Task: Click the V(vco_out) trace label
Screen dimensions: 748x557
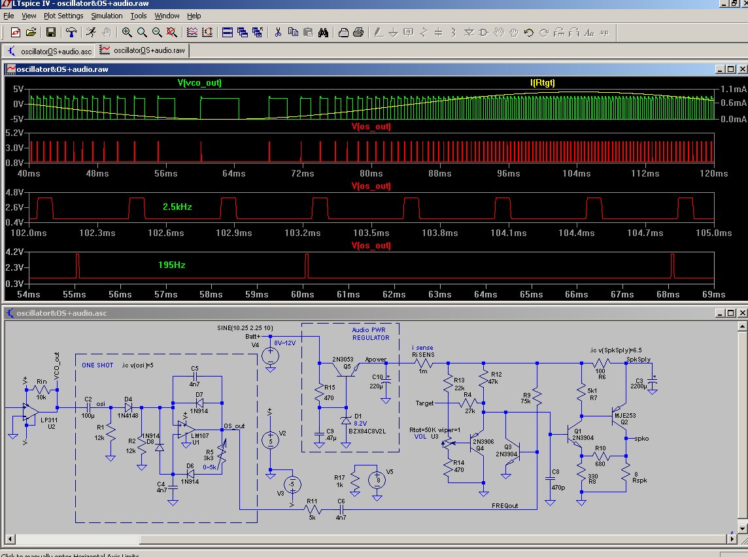Action: click(x=199, y=83)
